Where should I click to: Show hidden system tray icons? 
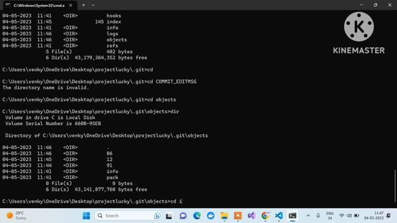click(308, 216)
